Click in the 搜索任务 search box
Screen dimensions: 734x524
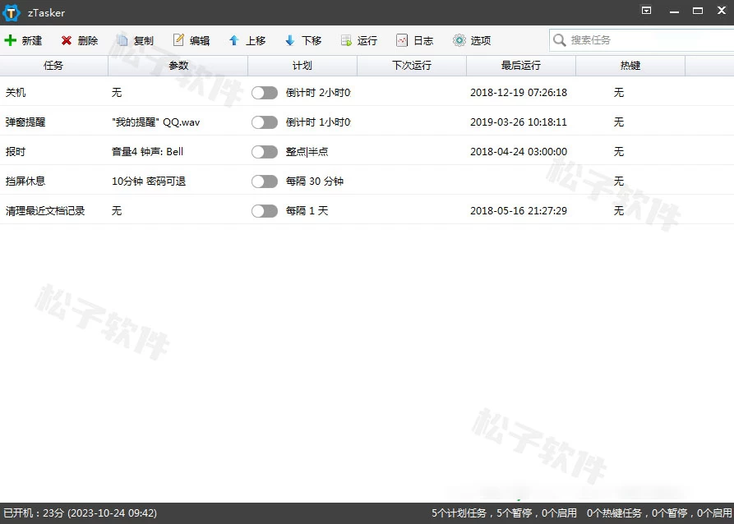tap(641, 40)
